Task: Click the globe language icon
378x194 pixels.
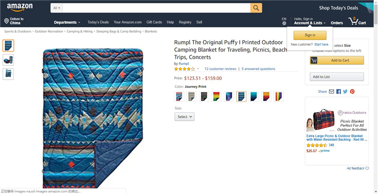Action: (284, 23)
